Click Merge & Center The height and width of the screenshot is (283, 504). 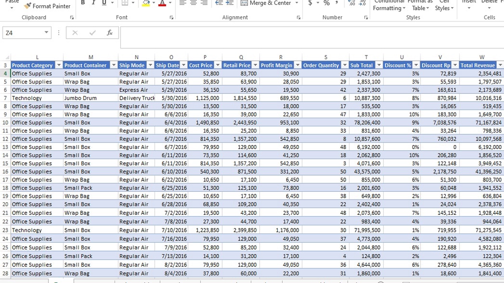tap(266, 3)
